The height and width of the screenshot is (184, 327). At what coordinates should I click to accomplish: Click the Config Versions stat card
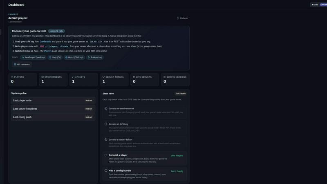175,79
